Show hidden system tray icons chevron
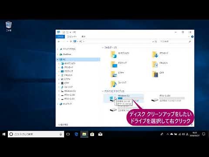Image resolution: width=209 pixels, height=157 pixels. pyautogui.click(x=168, y=134)
